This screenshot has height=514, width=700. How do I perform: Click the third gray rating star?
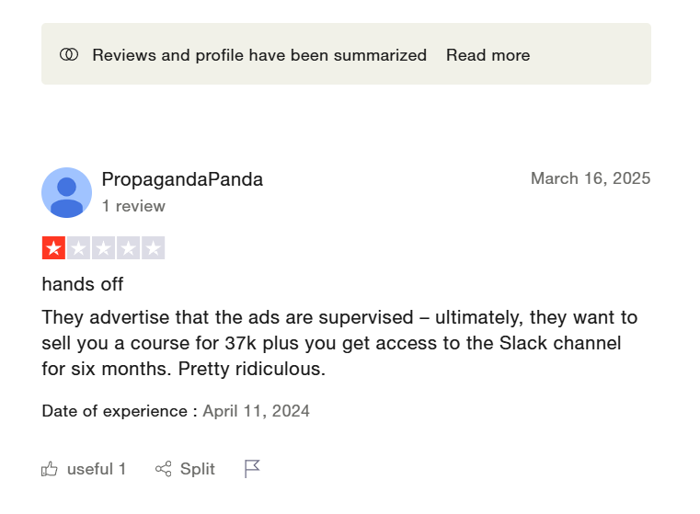(103, 248)
